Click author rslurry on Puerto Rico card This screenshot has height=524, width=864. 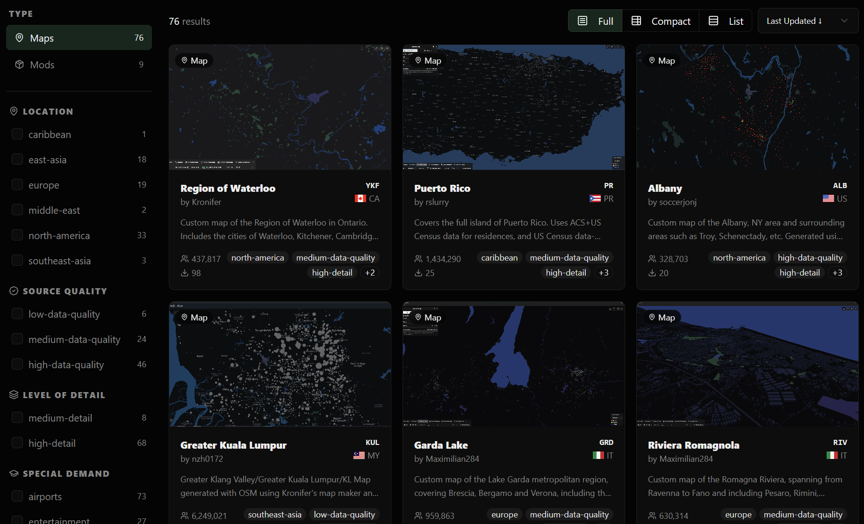(x=436, y=202)
